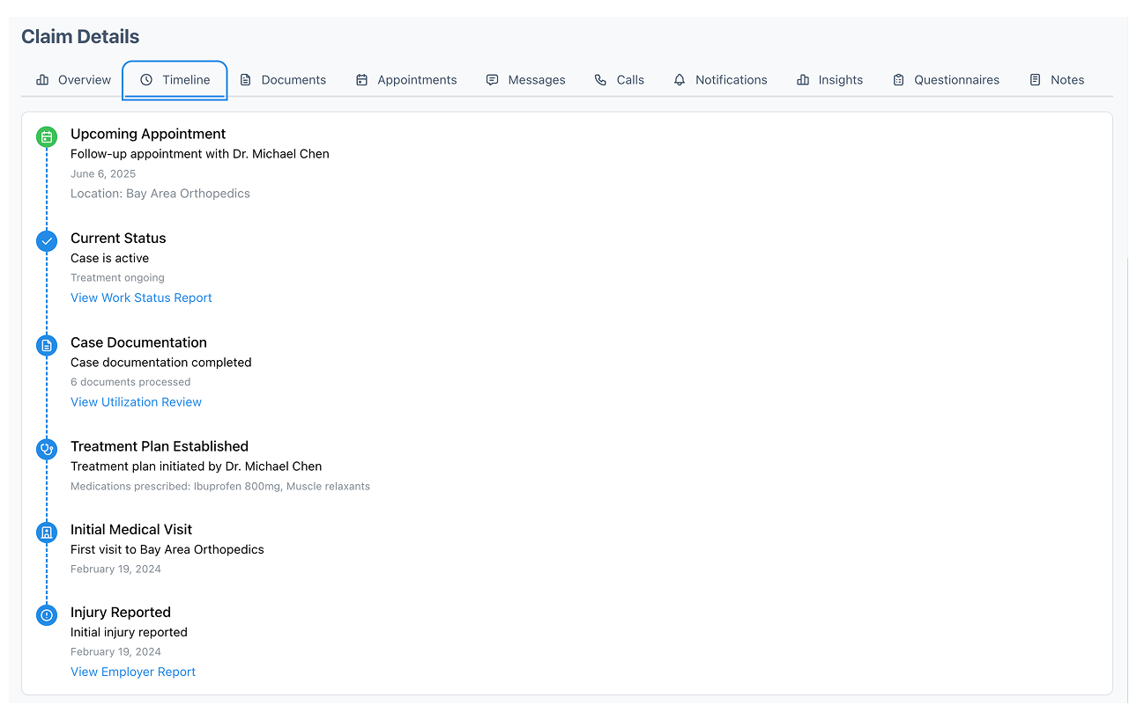Click the green calendar Upcoming Appointment icon
This screenshot has height=720, width=1137.
pyautogui.click(x=47, y=136)
